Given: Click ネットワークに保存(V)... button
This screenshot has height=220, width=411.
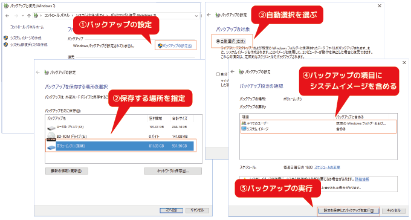Looking at the screenshot, I should tap(173, 171).
